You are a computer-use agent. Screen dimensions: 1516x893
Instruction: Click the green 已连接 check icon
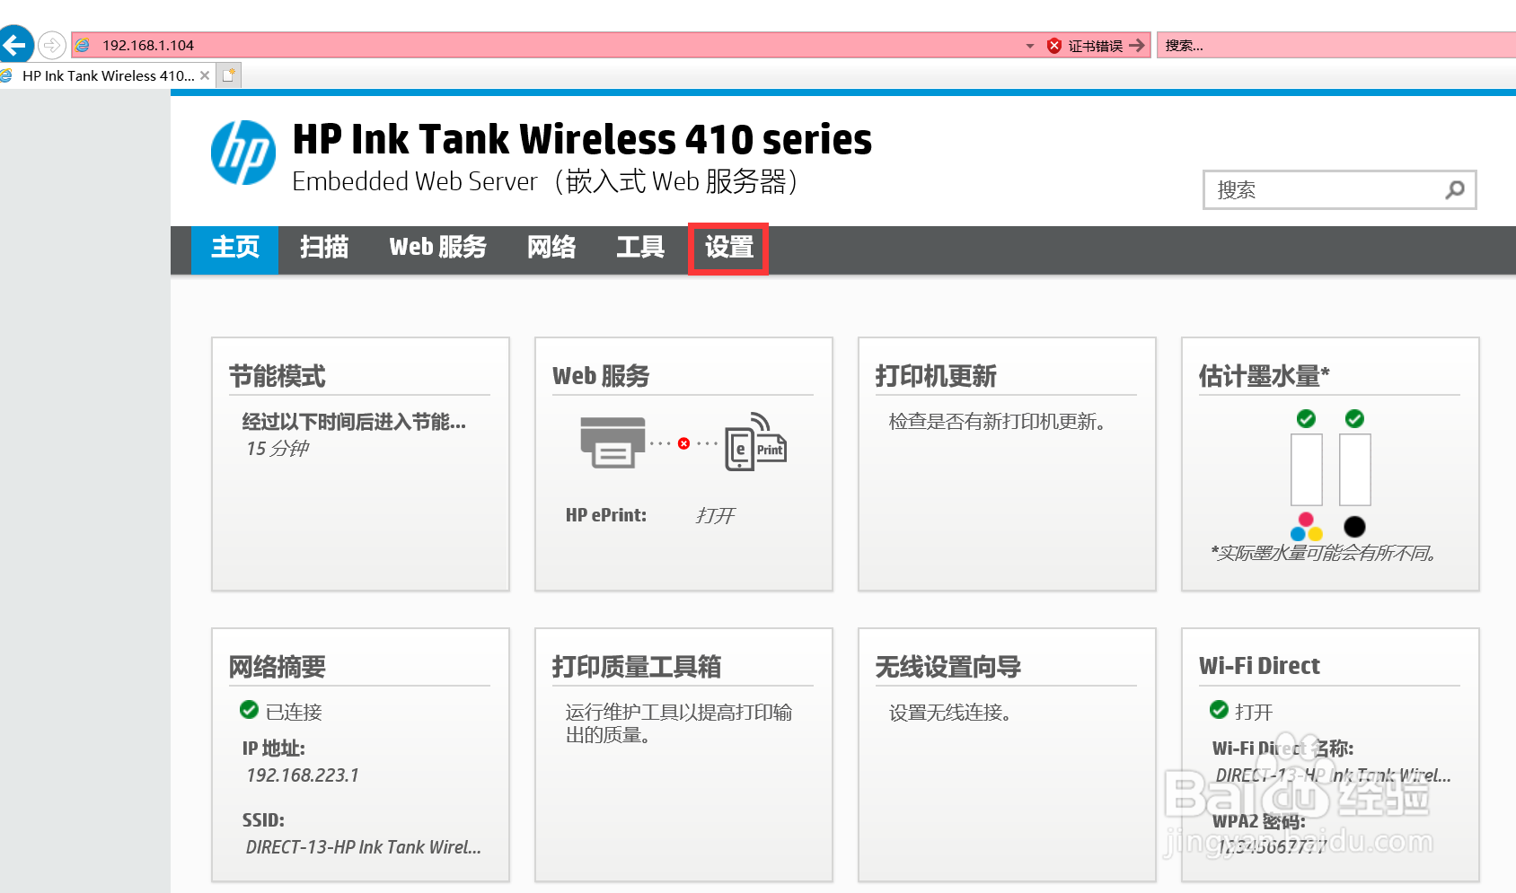pos(249,710)
